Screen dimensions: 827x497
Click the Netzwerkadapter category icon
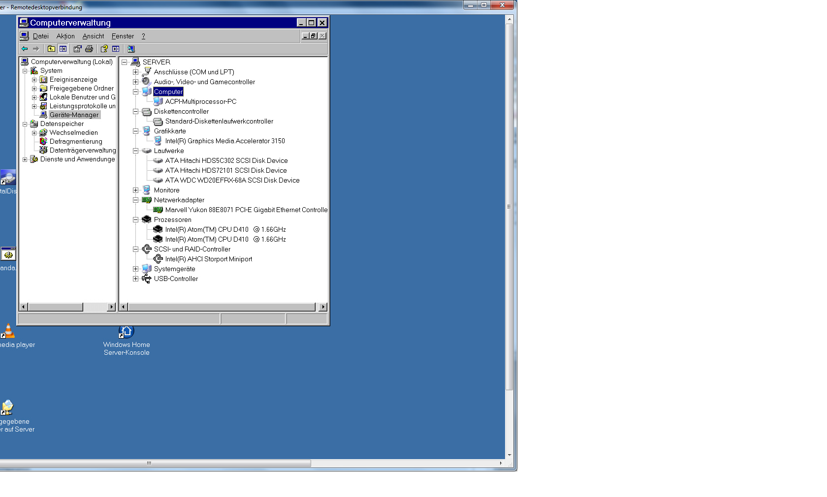(x=146, y=200)
